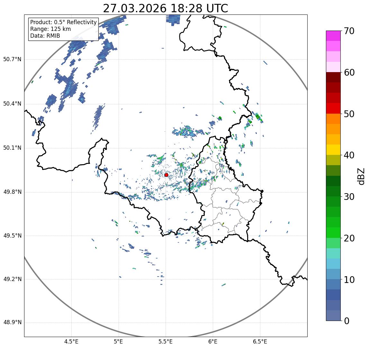Viewport: 369px width, 348px height.
Task: Click the 50.1°N latitude label
Action: pos(12,148)
